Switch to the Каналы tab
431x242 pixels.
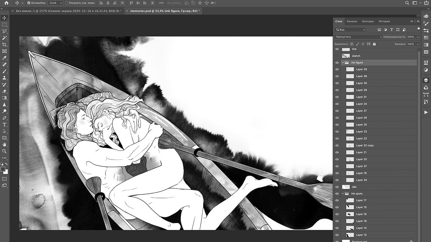(x=352, y=21)
